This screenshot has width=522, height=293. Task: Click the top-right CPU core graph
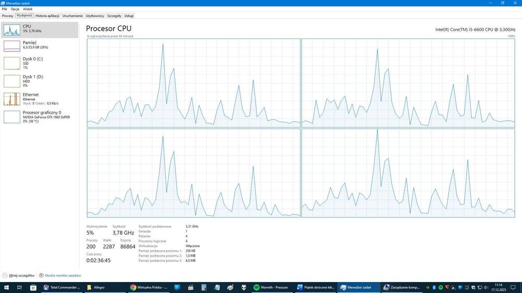[408, 83]
